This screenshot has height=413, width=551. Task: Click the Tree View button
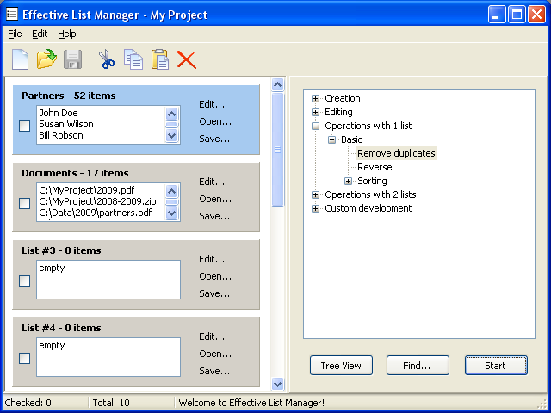(341, 365)
